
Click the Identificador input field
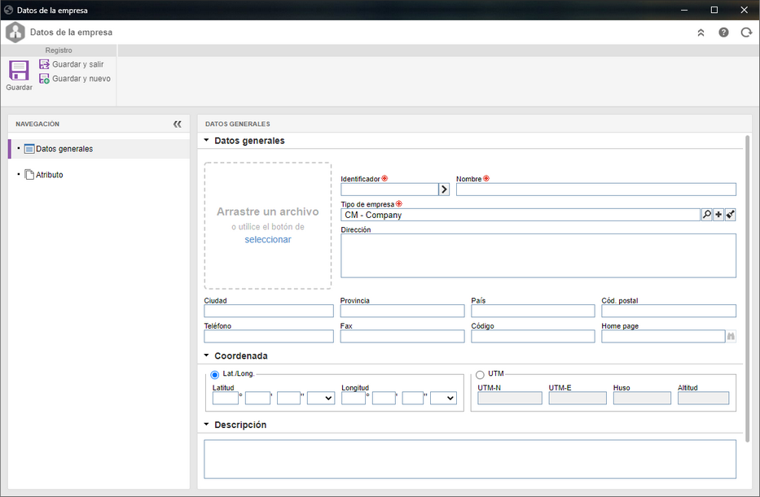(x=389, y=190)
